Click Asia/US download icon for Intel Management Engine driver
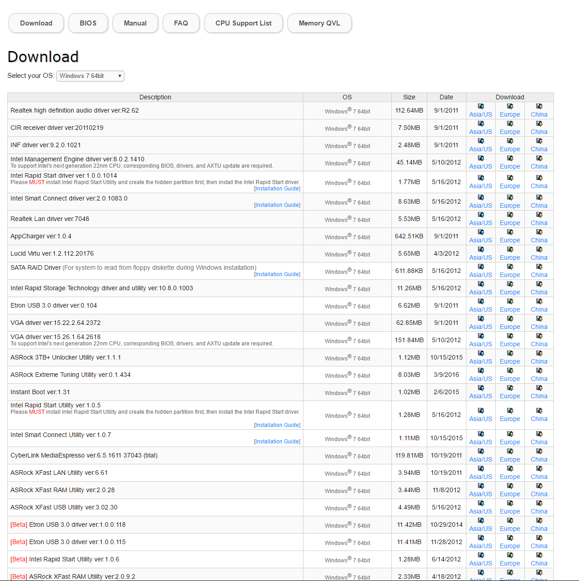Screen dimensions: 579x581 [x=481, y=158]
